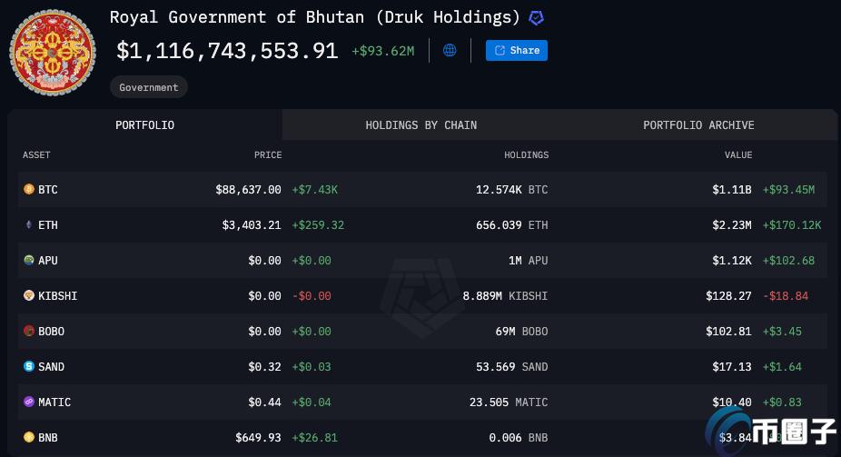Click the BTC price $88,637.00
The image size is (841, 457).
(248, 189)
